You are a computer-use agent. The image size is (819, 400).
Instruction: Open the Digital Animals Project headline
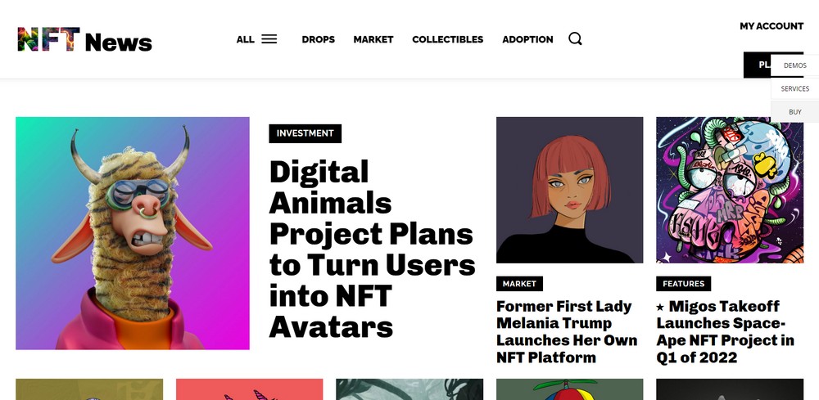point(372,249)
